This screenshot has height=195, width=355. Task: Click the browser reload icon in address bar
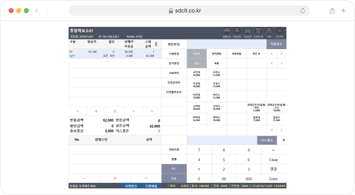[x=303, y=11]
